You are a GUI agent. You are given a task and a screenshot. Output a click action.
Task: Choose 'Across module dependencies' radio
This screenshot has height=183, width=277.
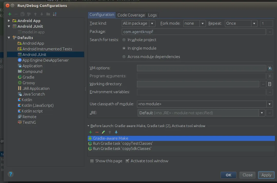coord(124,57)
